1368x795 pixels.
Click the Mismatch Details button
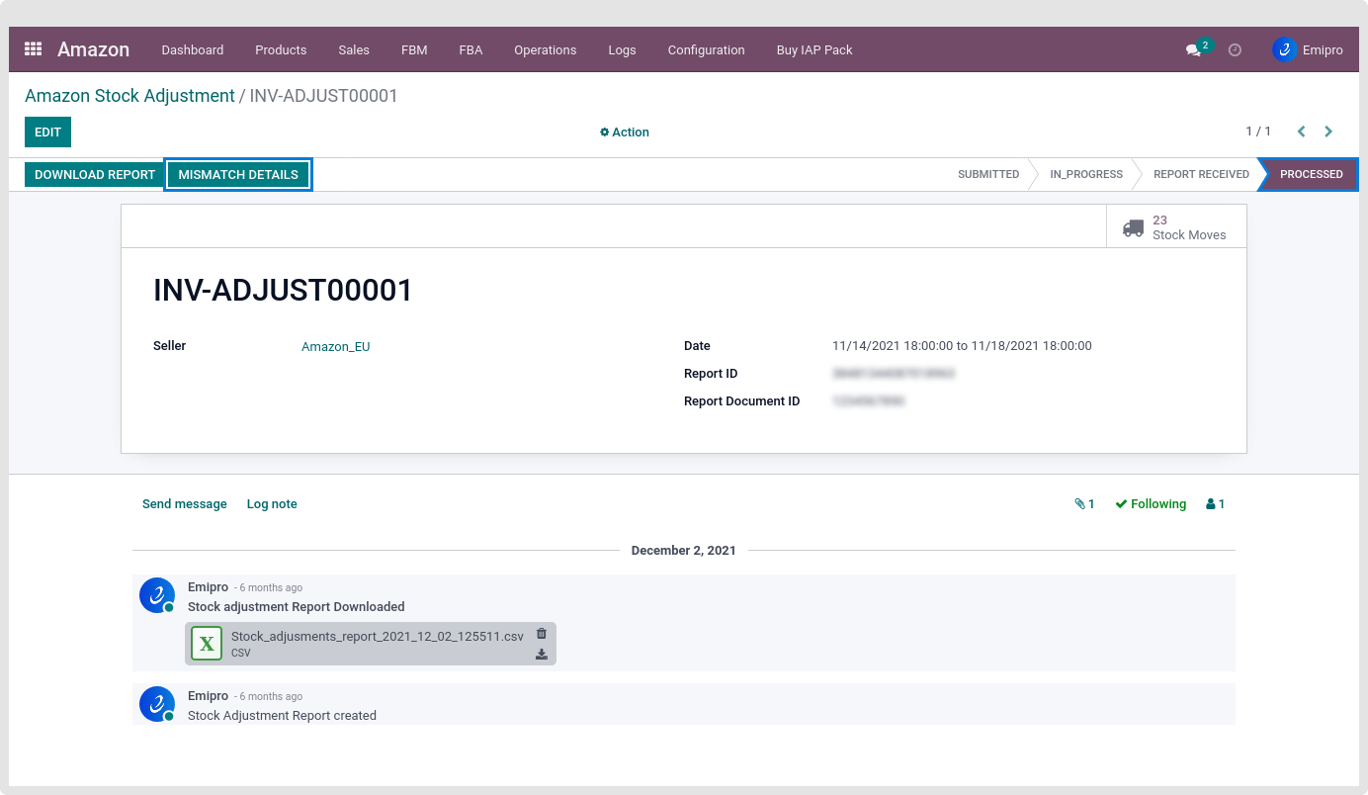[x=238, y=175]
